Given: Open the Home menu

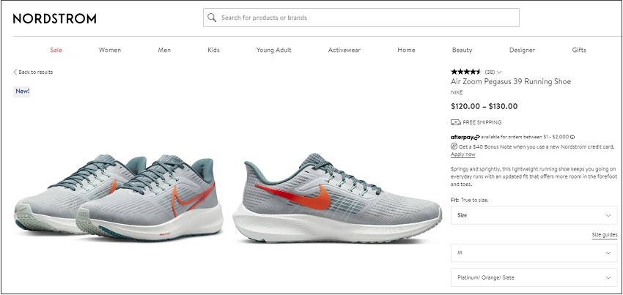Looking at the screenshot, I should pyautogui.click(x=406, y=50).
